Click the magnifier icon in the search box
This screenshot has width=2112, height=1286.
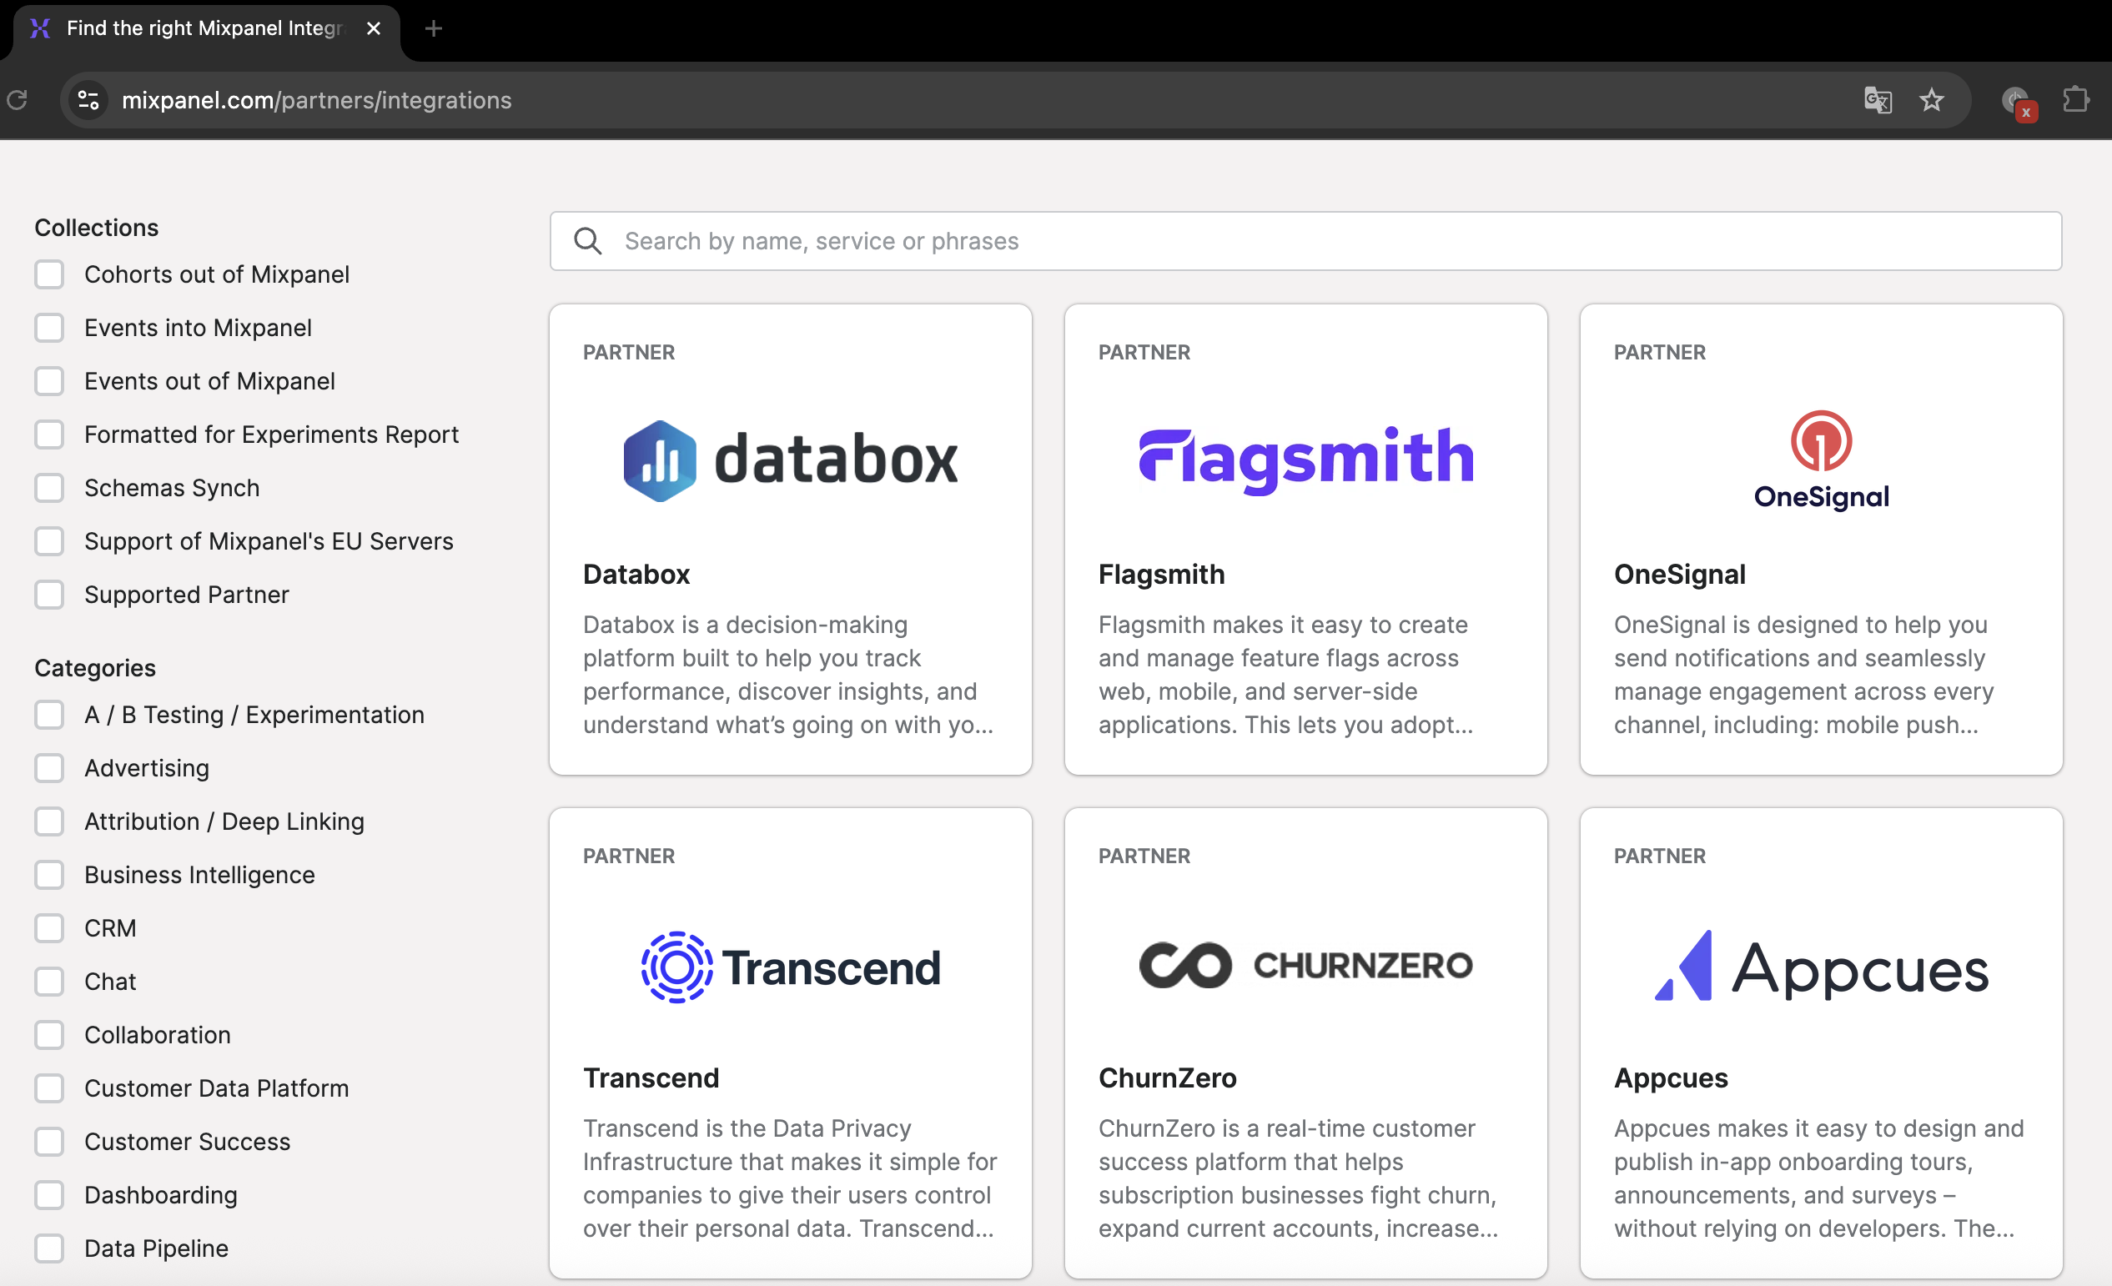(587, 242)
